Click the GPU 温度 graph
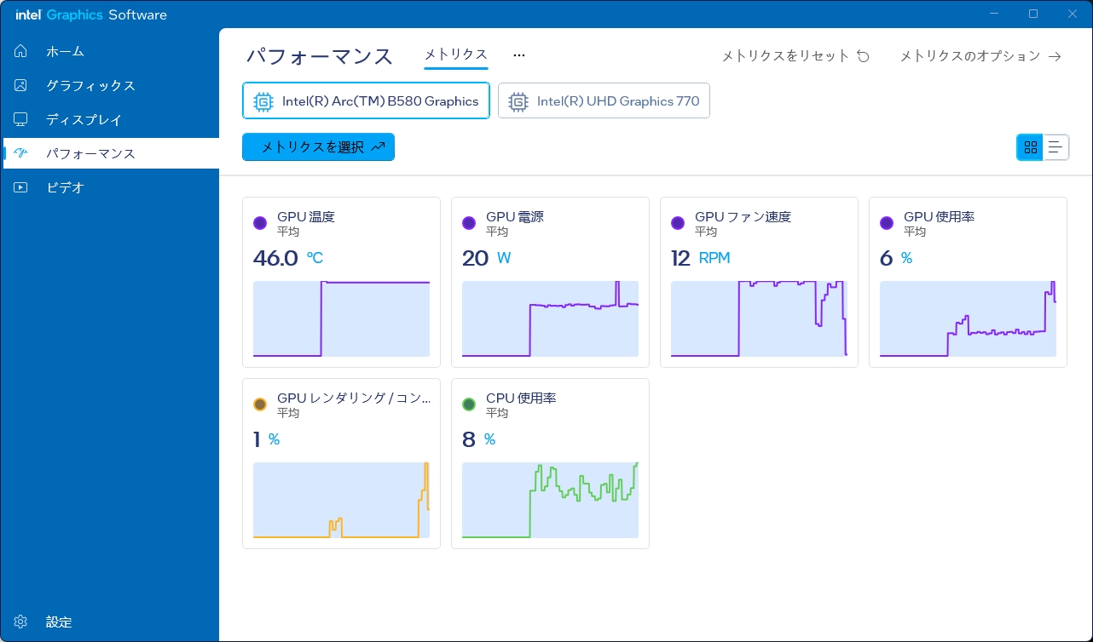1093x642 pixels. pyautogui.click(x=342, y=319)
